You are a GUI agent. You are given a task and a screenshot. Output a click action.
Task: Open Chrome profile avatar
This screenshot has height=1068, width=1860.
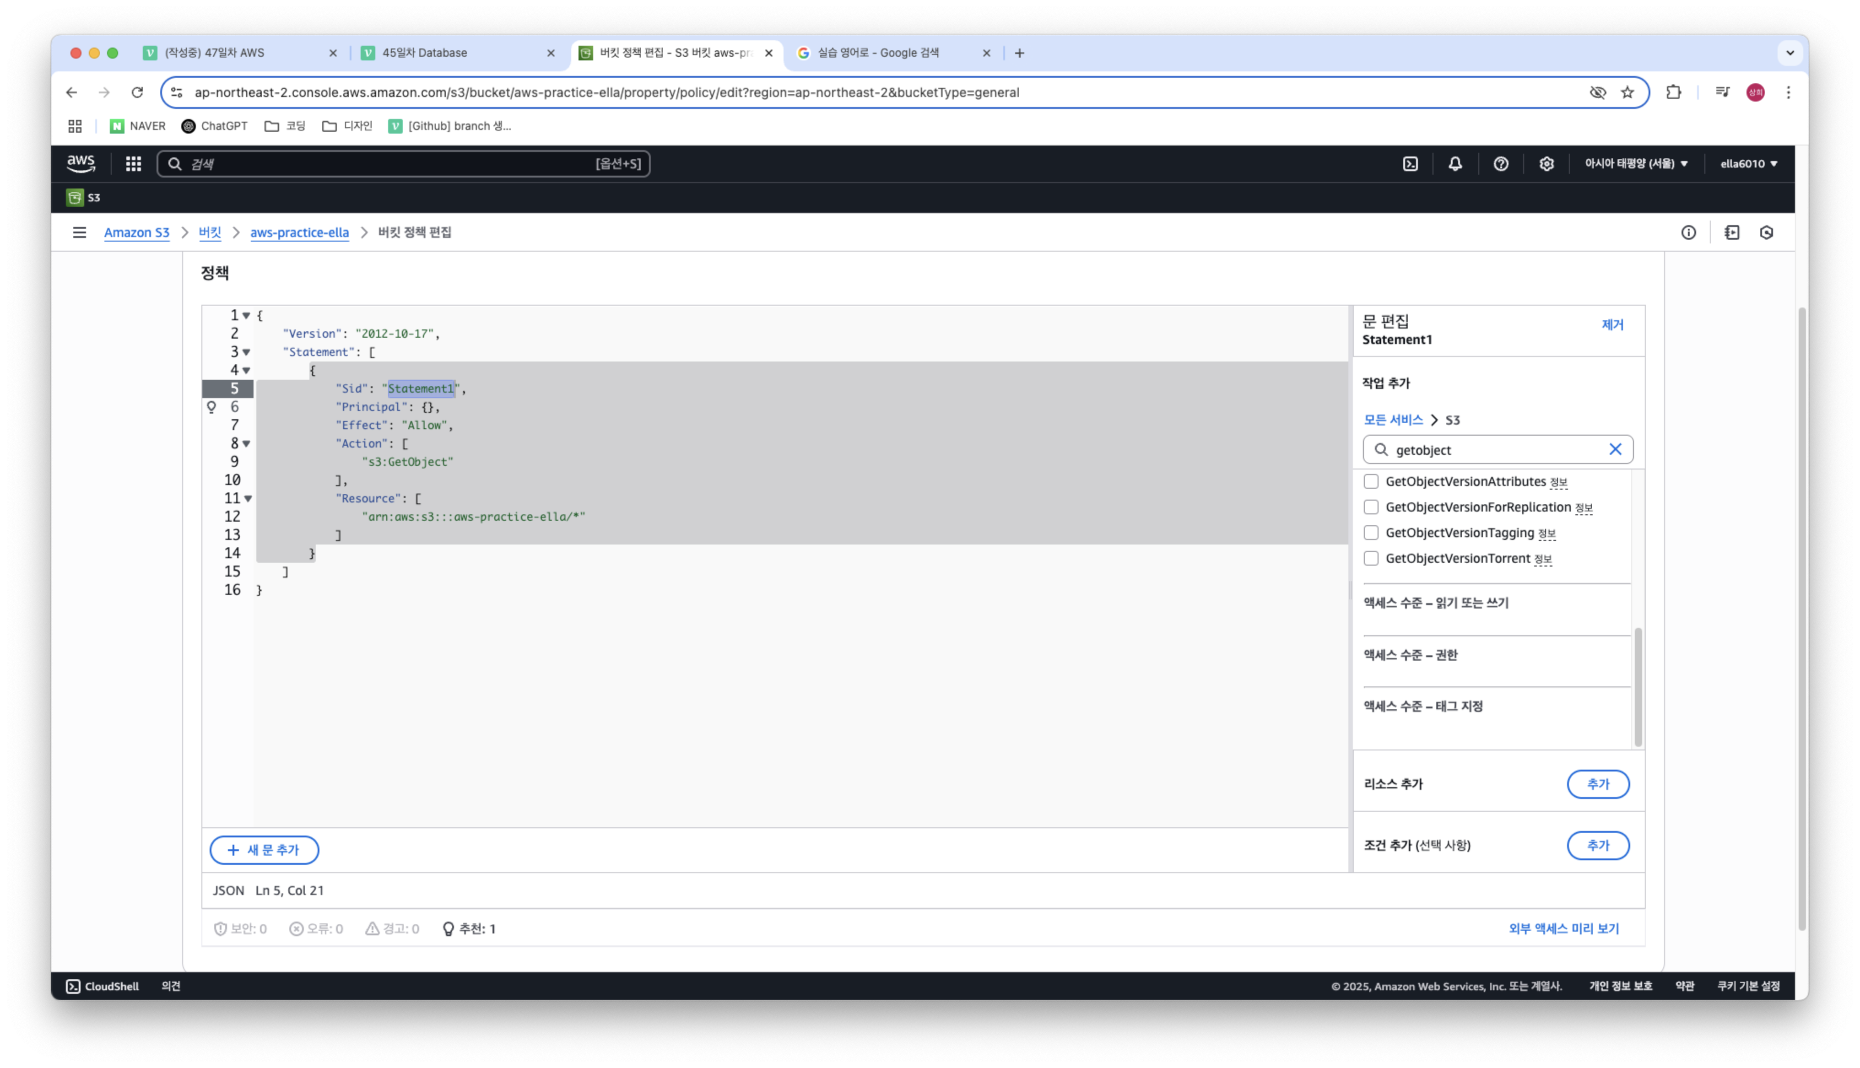click(1754, 92)
